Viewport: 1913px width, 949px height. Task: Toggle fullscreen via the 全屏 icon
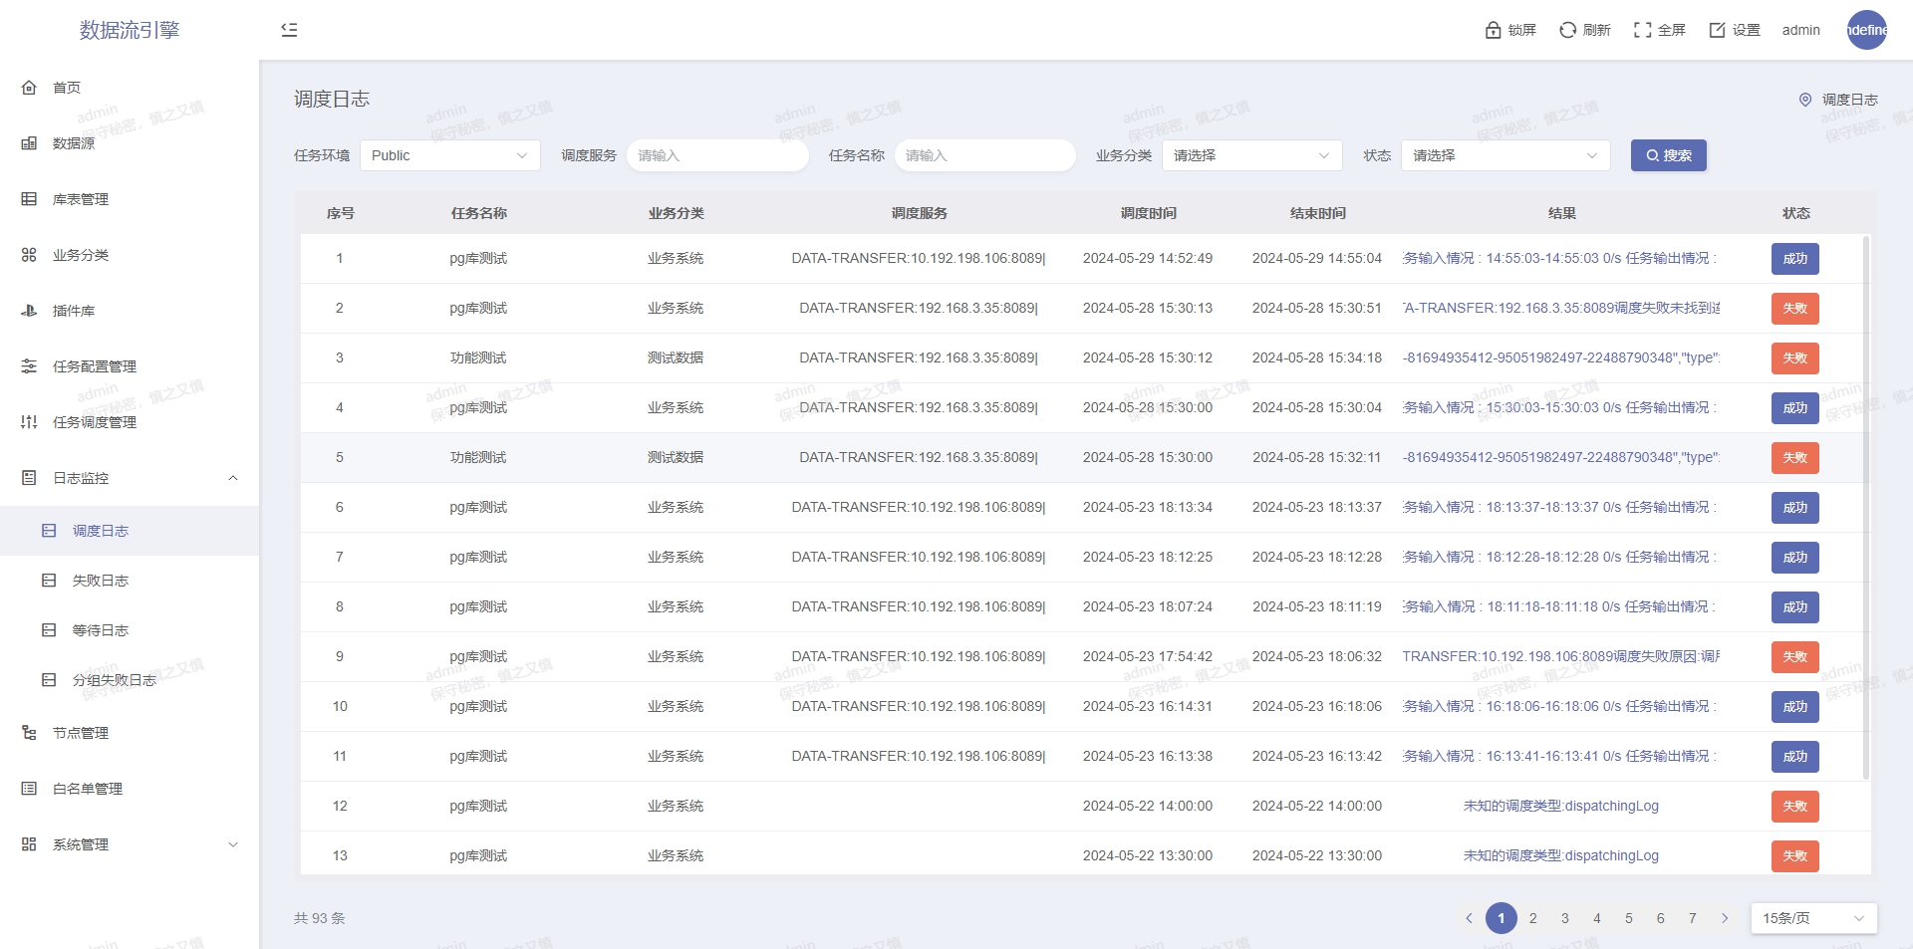coord(1642,30)
